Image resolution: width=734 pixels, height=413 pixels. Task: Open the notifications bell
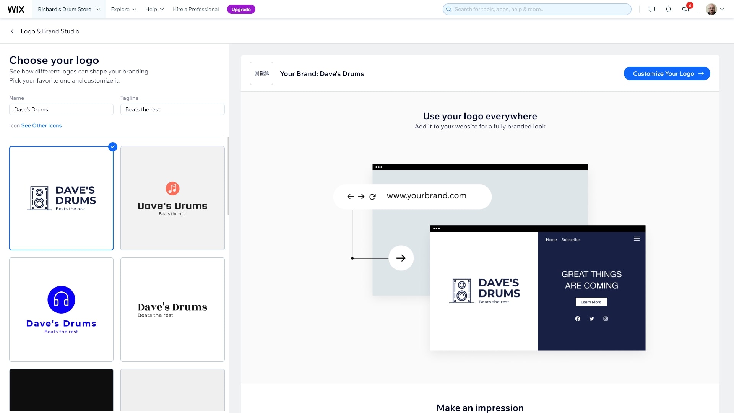(x=668, y=9)
